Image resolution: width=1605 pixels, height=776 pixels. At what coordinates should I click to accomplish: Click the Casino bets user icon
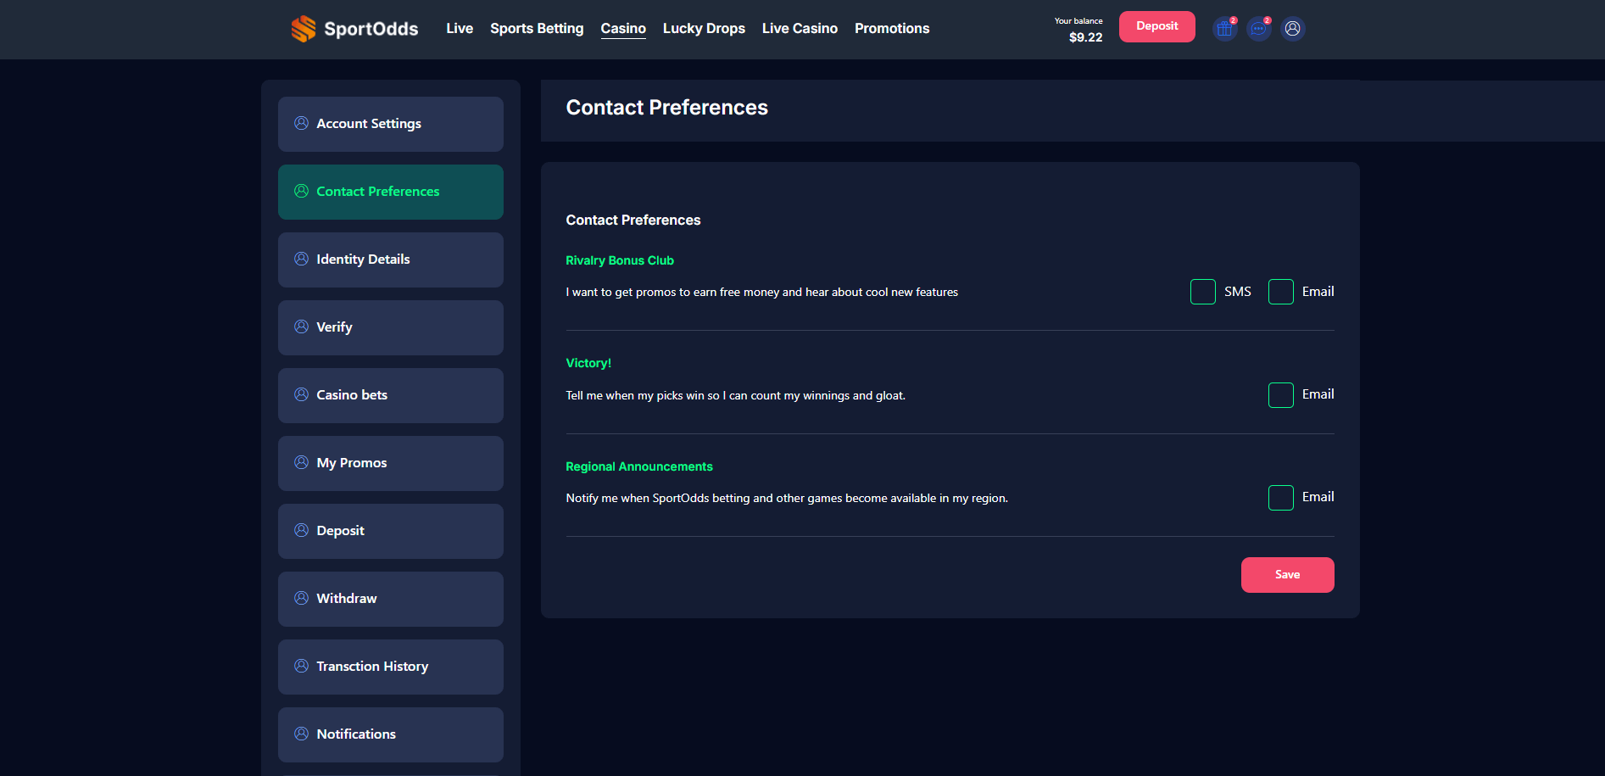[301, 394]
